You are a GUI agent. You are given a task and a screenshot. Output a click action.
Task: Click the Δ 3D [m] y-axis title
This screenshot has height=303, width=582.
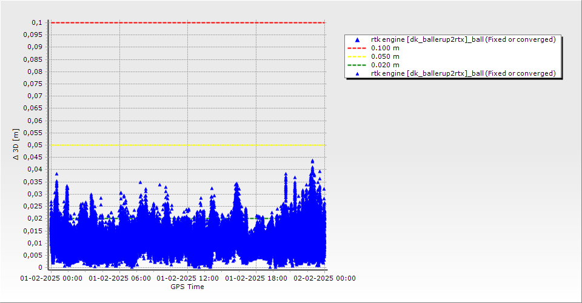[x=16, y=144]
